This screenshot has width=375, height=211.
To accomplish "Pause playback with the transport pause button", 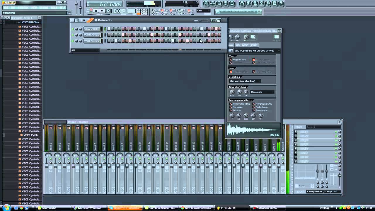I will point(96,11).
